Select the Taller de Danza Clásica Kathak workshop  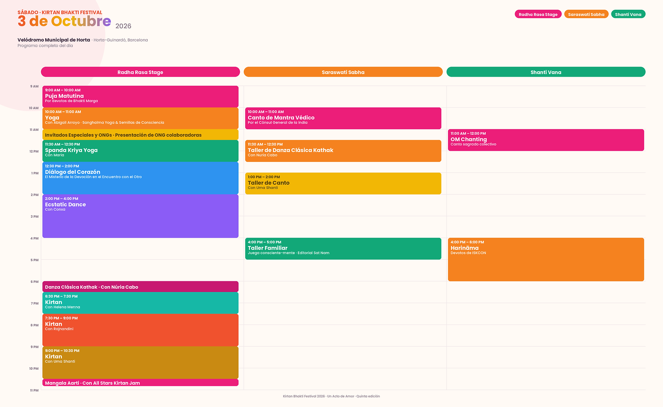point(343,151)
